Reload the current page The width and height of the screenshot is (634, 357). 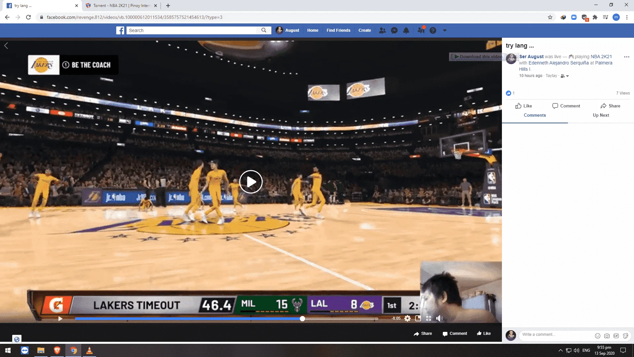click(28, 17)
